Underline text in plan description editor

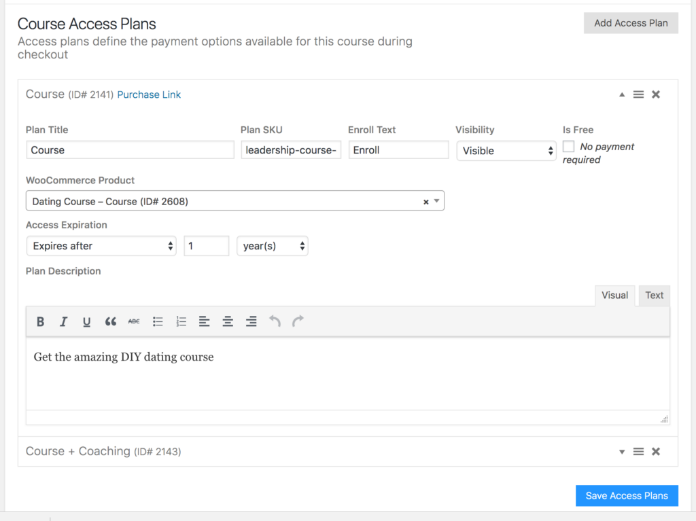(x=87, y=321)
